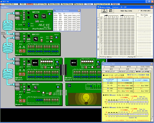Click the SLOW toolbar button
This screenshot has height=123, width=154.
(36, 4)
